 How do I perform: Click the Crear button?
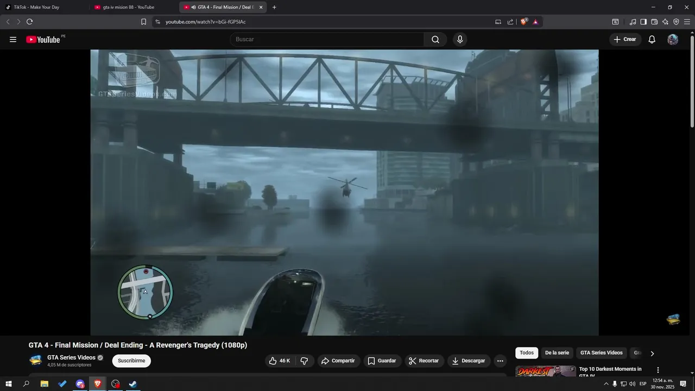tap(625, 39)
